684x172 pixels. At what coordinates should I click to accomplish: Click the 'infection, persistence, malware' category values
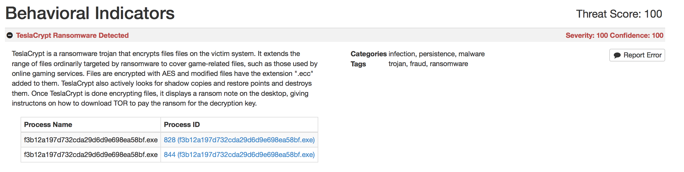[x=436, y=54]
